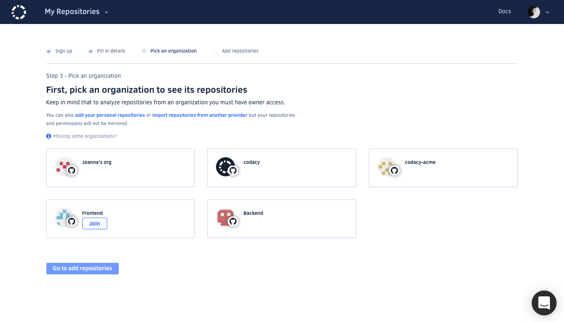Select the Pick an organization step
Screen dimensions: 564x322
173,51
